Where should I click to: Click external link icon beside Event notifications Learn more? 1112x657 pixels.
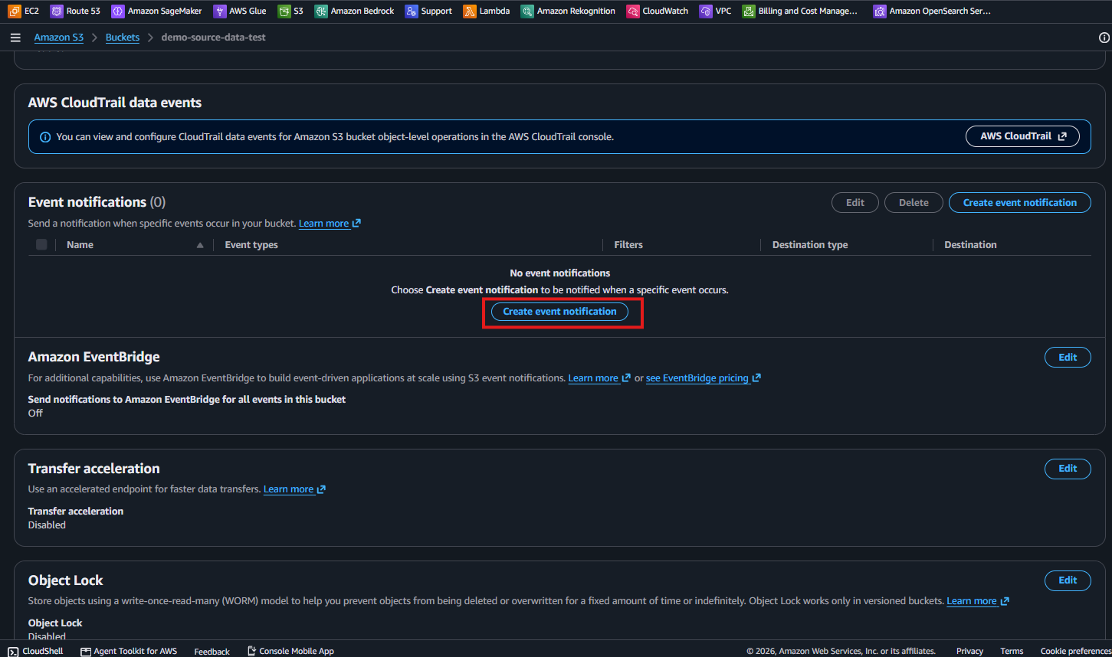[x=356, y=224]
